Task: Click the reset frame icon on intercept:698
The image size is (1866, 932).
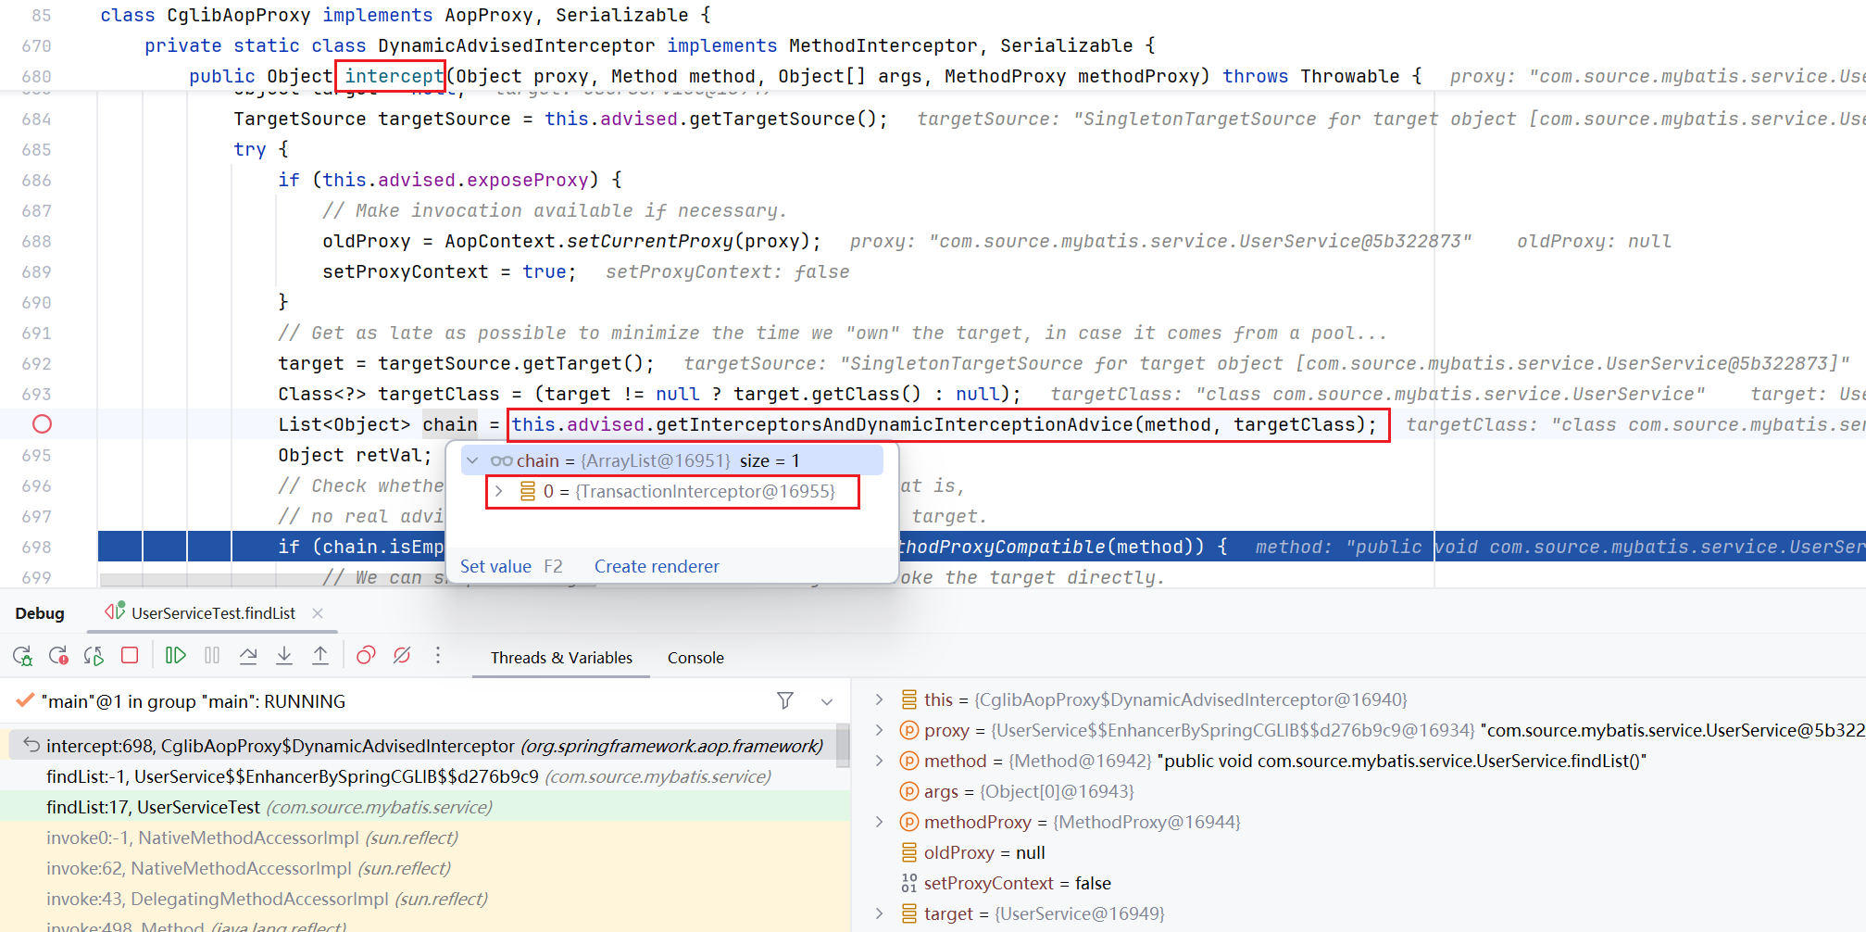Action: coord(31,745)
